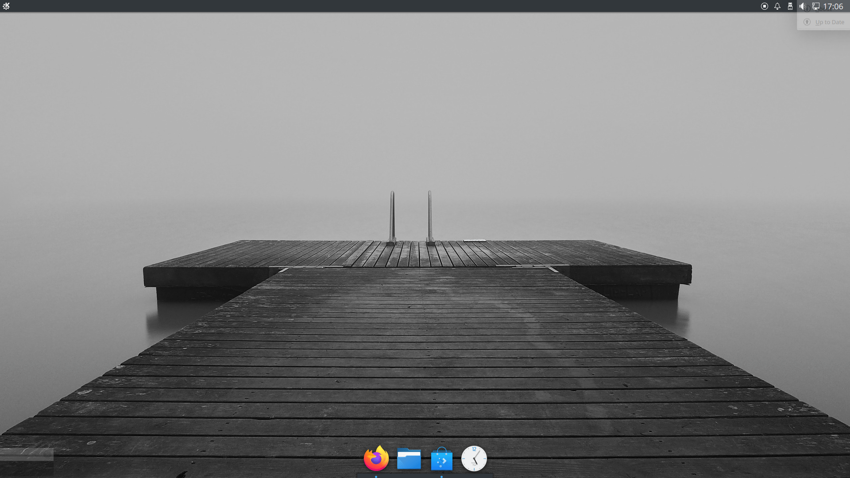Open the wired network tray icon
This screenshot has height=478, width=850.
click(815, 6)
